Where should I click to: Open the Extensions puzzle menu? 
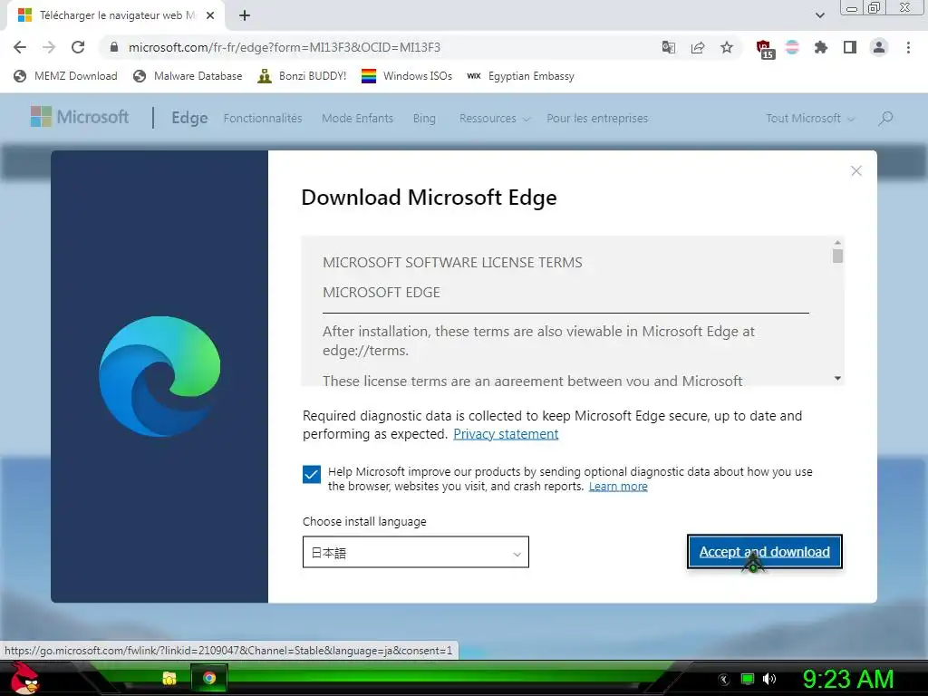[820, 47]
